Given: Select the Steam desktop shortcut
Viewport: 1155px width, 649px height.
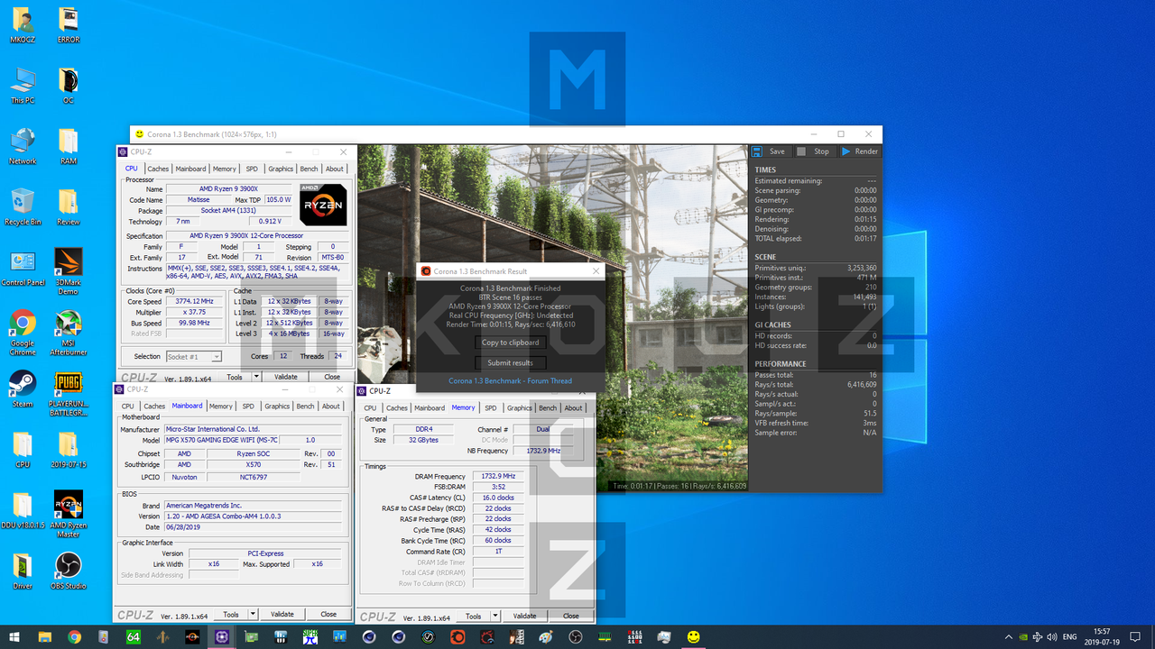Looking at the screenshot, I should [23, 389].
